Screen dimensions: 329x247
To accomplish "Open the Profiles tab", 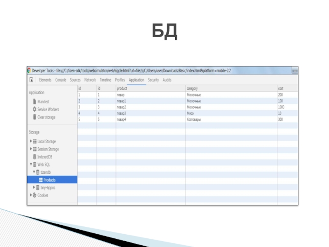I will pyautogui.click(x=120, y=80).
